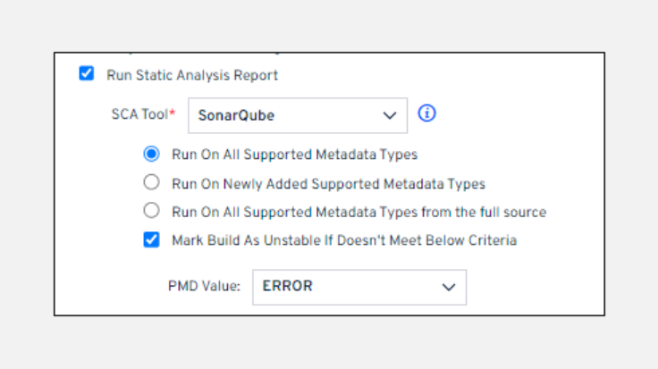Disable Mark Build As Unstable checkbox
The width and height of the screenshot is (658, 369).
click(152, 239)
